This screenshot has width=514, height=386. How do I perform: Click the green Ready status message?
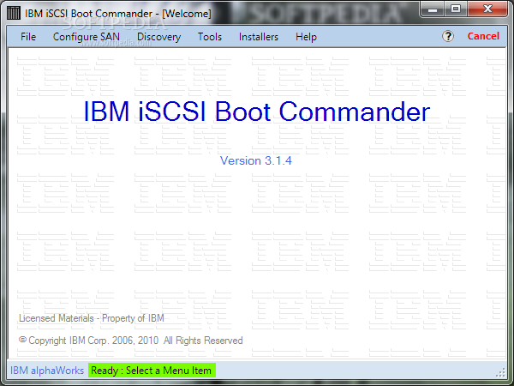152,371
